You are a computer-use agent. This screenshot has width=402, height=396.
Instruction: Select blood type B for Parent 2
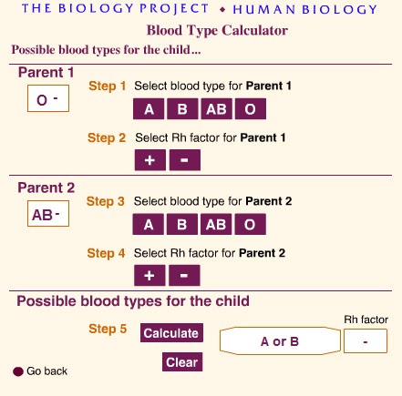182,224
